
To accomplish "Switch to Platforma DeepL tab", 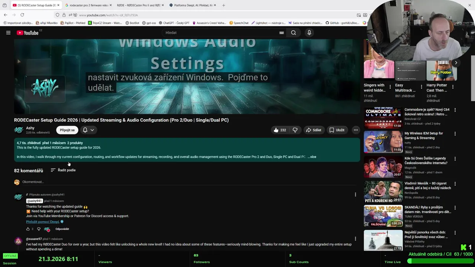I will click(x=193, y=5).
